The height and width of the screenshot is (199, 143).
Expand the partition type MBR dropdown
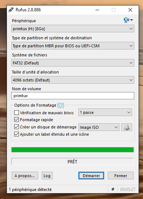[73, 46]
